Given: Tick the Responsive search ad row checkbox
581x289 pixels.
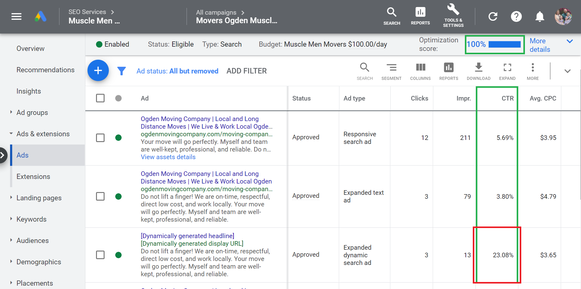Looking at the screenshot, I should coord(100,138).
